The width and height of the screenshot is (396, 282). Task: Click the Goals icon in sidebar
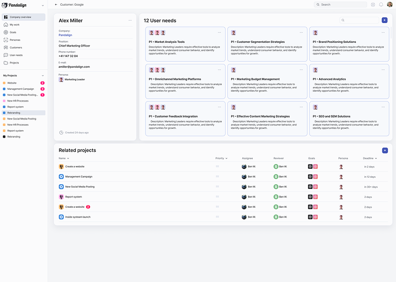6,32
